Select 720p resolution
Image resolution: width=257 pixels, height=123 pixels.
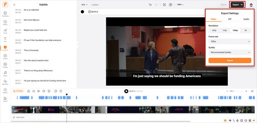224,31
